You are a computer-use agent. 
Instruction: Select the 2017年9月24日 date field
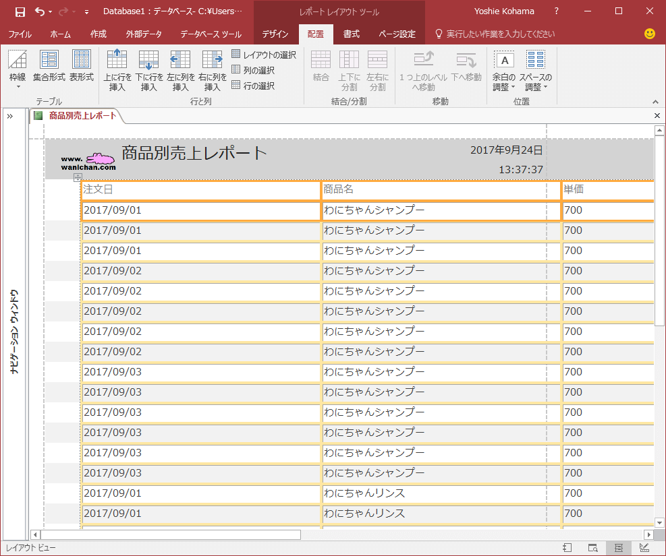click(x=506, y=150)
